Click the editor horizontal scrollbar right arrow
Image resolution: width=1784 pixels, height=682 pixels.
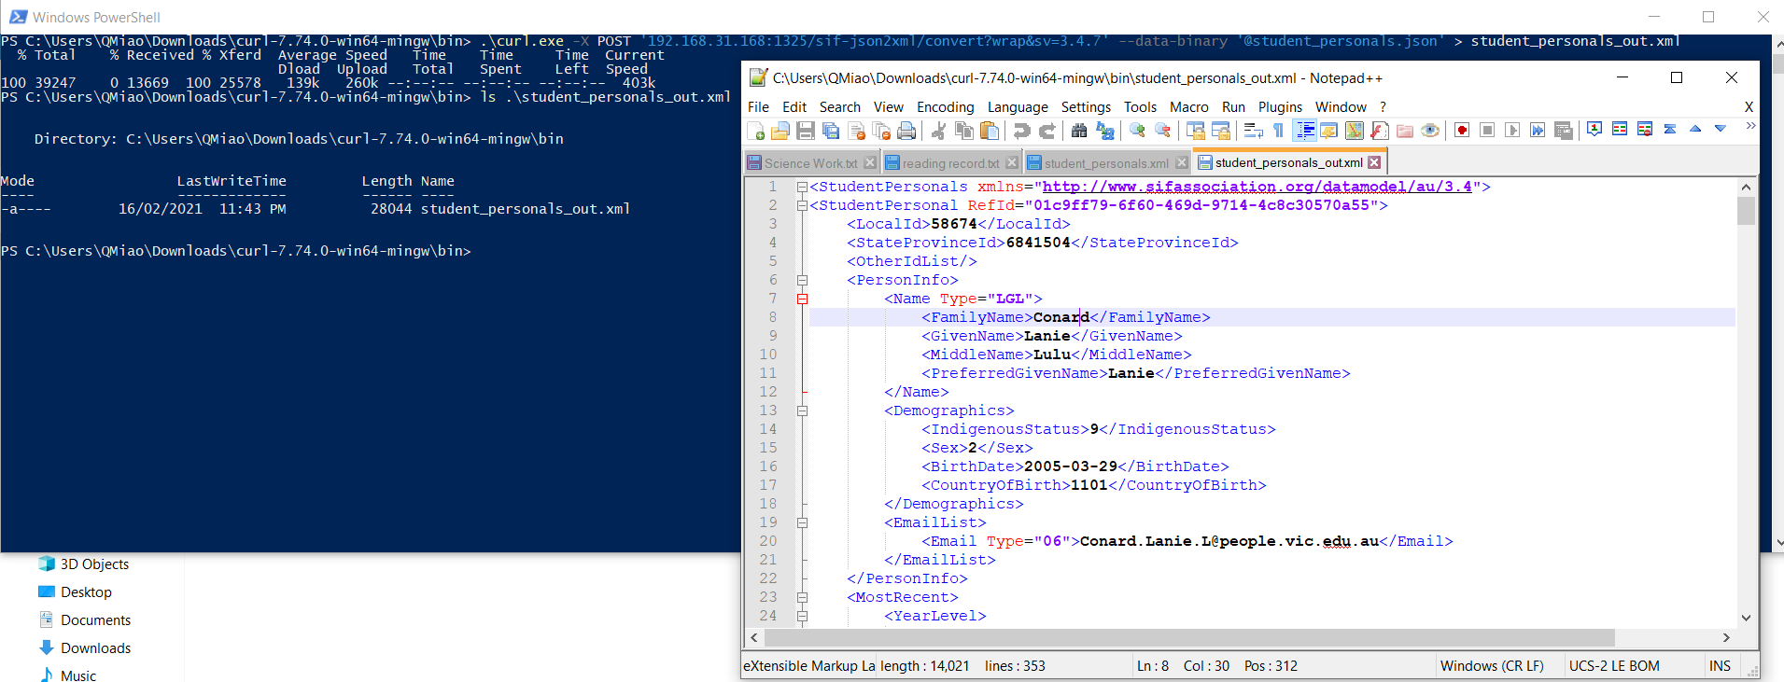(x=1726, y=637)
